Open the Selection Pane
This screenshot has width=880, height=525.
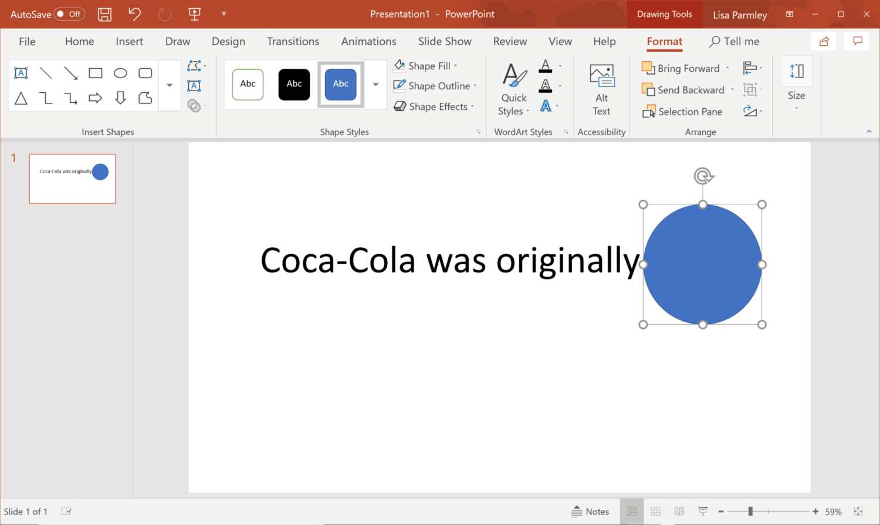tap(682, 112)
